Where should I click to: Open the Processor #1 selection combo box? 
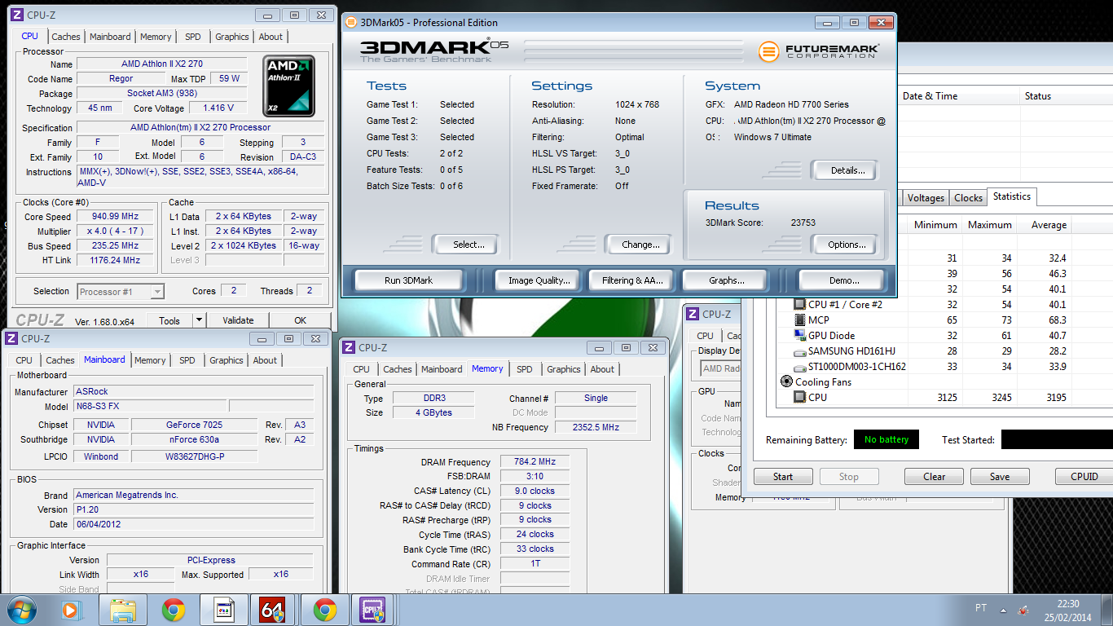click(x=121, y=291)
